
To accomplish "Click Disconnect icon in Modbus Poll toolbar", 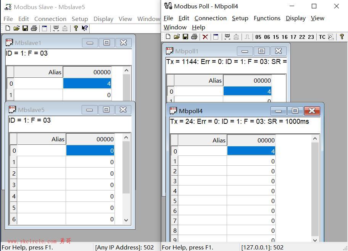I will (x=236, y=37).
